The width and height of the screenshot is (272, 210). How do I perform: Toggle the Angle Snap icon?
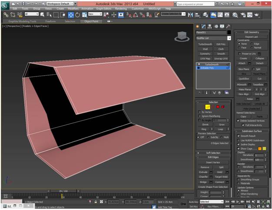tap(136, 15)
